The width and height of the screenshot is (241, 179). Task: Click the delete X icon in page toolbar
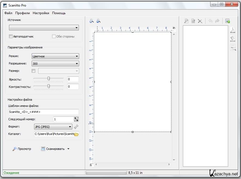click(x=200, y=21)
